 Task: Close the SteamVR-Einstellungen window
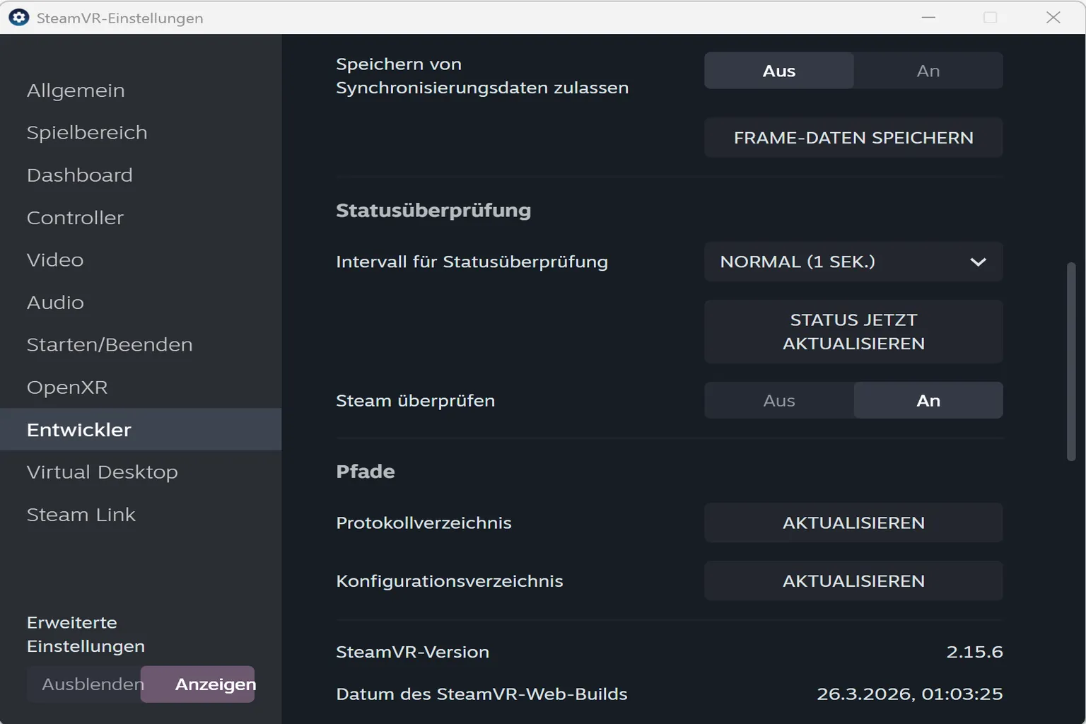(x=1053, y=18)
